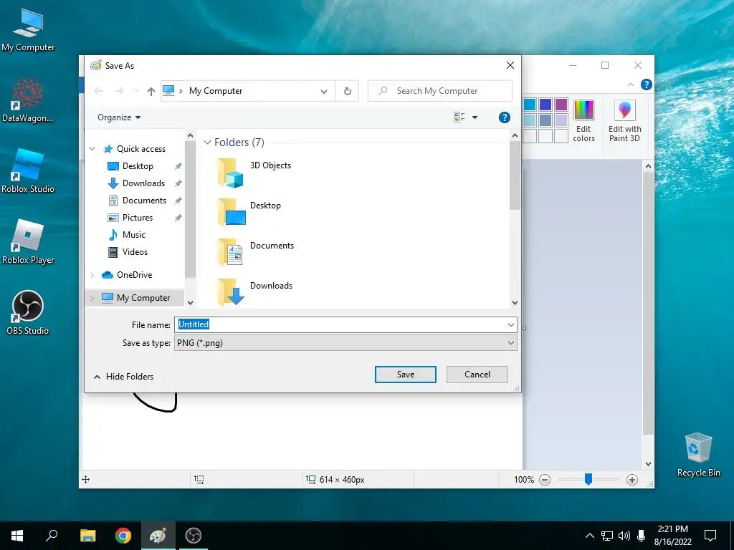Viewport: 734px width, 550px height.
Task: Close the Save As dialog
Action: pyautogui.click(x=510, y=65)
